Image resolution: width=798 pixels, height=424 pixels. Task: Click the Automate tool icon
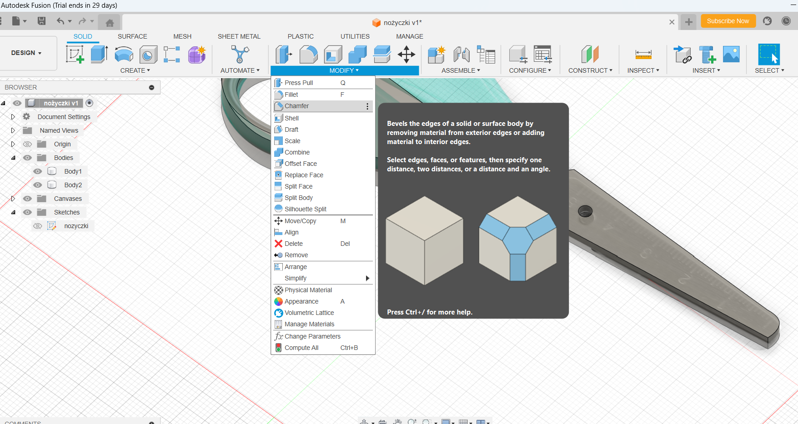point(240,55)
